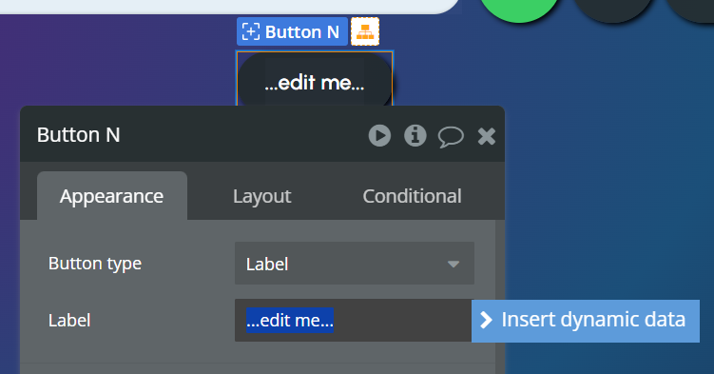Click the play icon to start a workflow
714x374 pixels.
pyautogui.click(x=379, y=135)
